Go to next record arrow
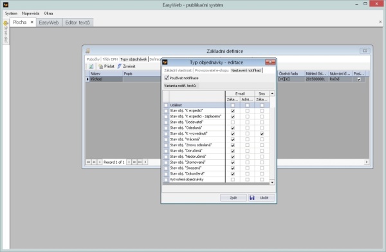 pyautogui.click(x=129, y=162)
